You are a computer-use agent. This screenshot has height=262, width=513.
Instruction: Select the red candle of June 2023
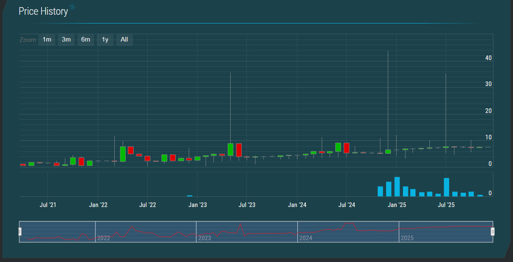239,150
